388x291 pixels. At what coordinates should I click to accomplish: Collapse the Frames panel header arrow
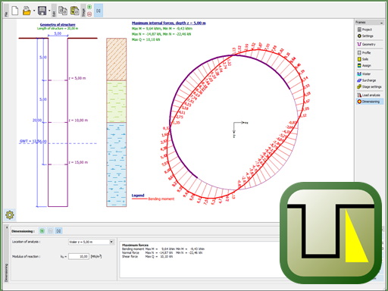381,23
